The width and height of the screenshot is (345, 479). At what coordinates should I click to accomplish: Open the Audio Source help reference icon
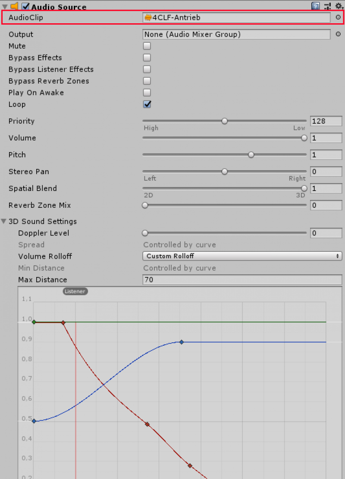click(x=316, y=6)
